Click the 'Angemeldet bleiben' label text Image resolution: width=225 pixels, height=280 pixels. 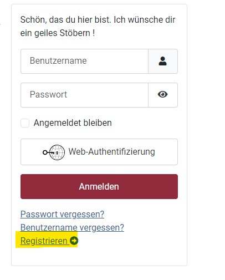[73, 123]
